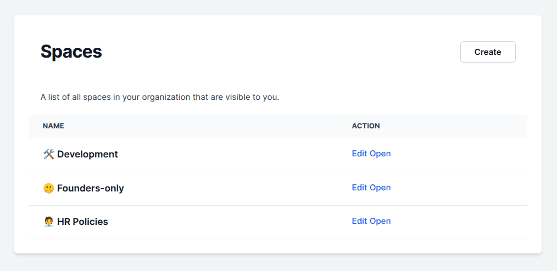557x271 pixels.
Task: Click the NAME column header
Action: pos(53,126)
